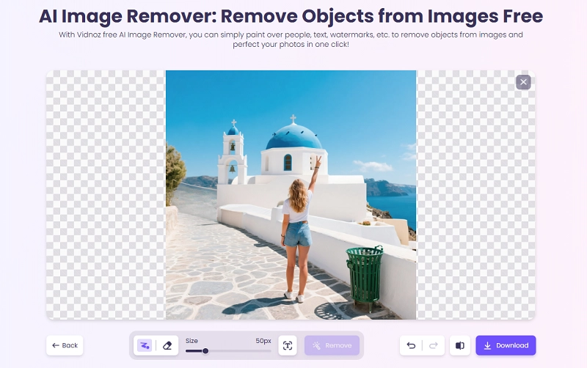
Task: Click the Santorini photo canvas
Action: 291,195
